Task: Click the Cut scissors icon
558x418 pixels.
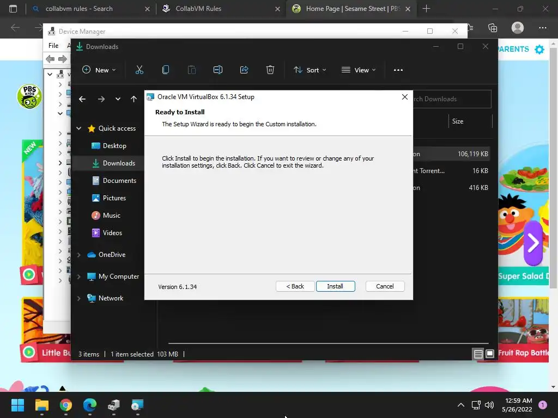Action: tap(139, 70)
